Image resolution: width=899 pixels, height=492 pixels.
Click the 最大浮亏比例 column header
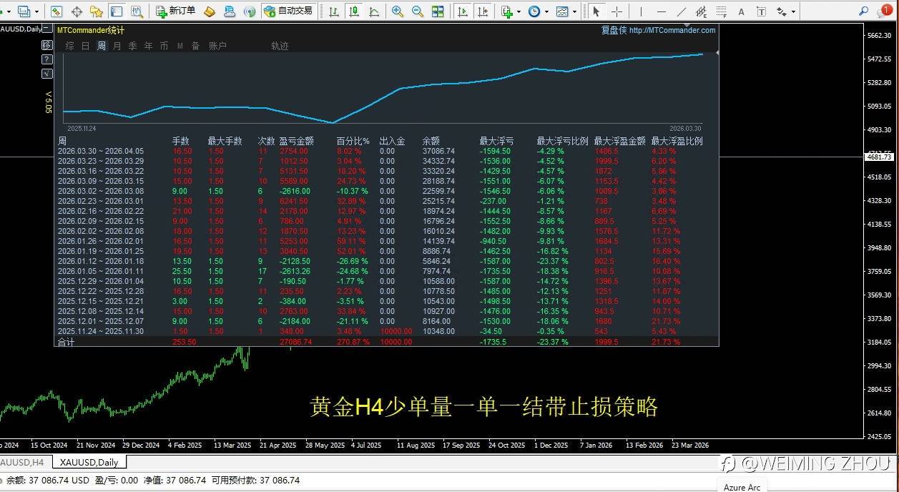pyautogui.click(x=562, y=141)
